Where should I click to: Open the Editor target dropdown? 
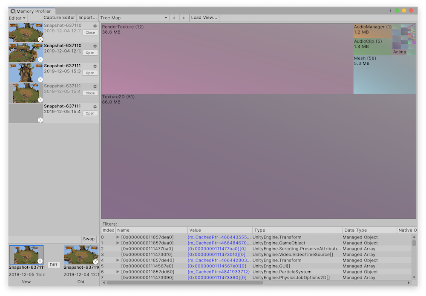point(17,17)
